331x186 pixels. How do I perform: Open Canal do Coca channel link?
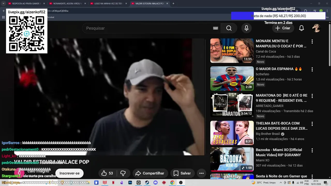click(x=266, y=51)
